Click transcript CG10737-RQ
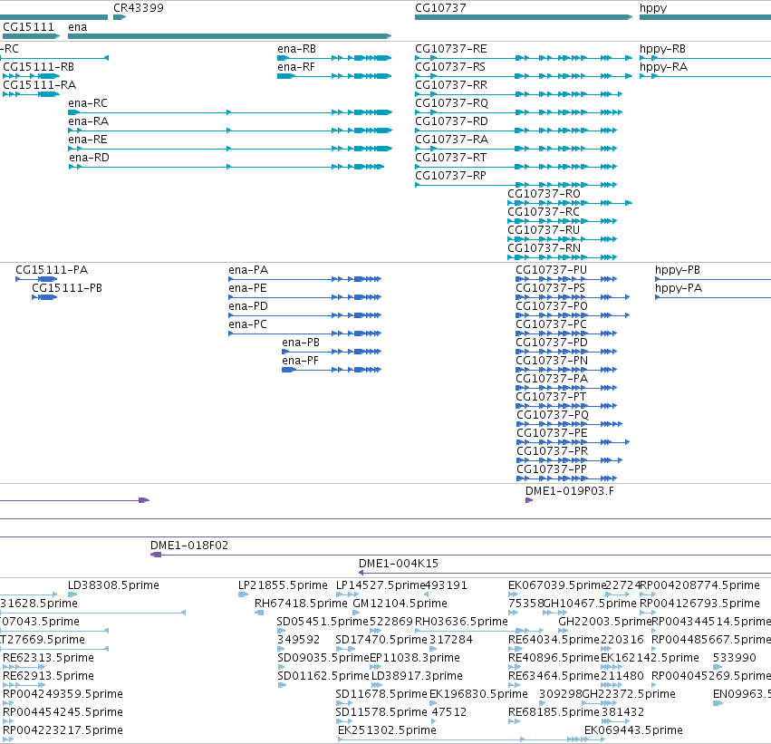The image size is (771, 744). (519, 112)
